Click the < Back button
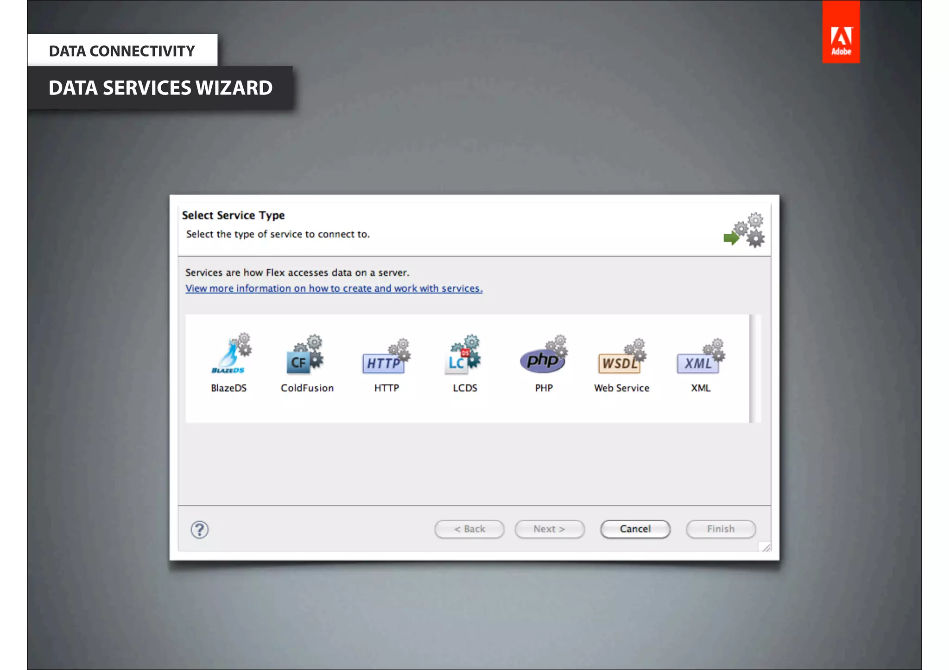The width and height of the screenshot is (949, 670). click(469, 529)
